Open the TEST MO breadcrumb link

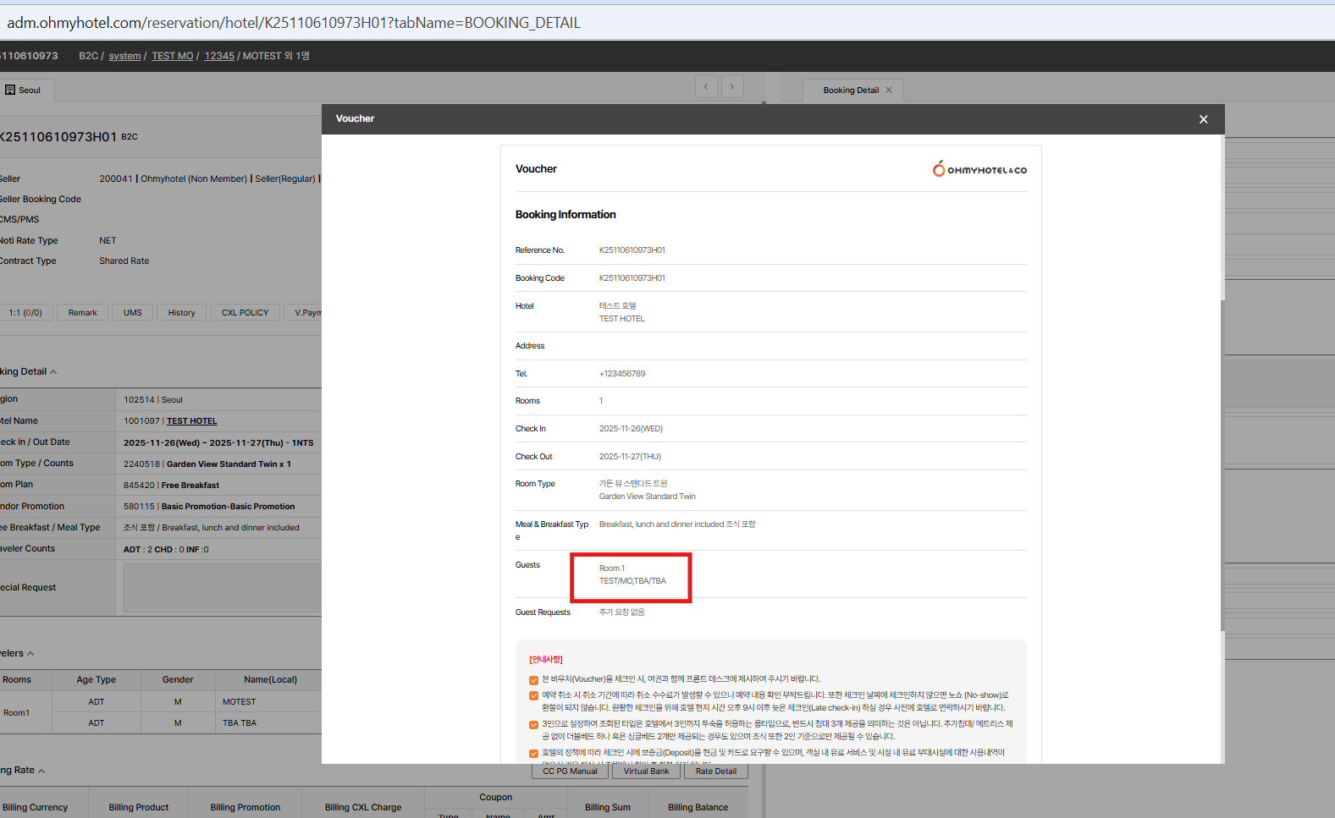click(x=173, y=56)
